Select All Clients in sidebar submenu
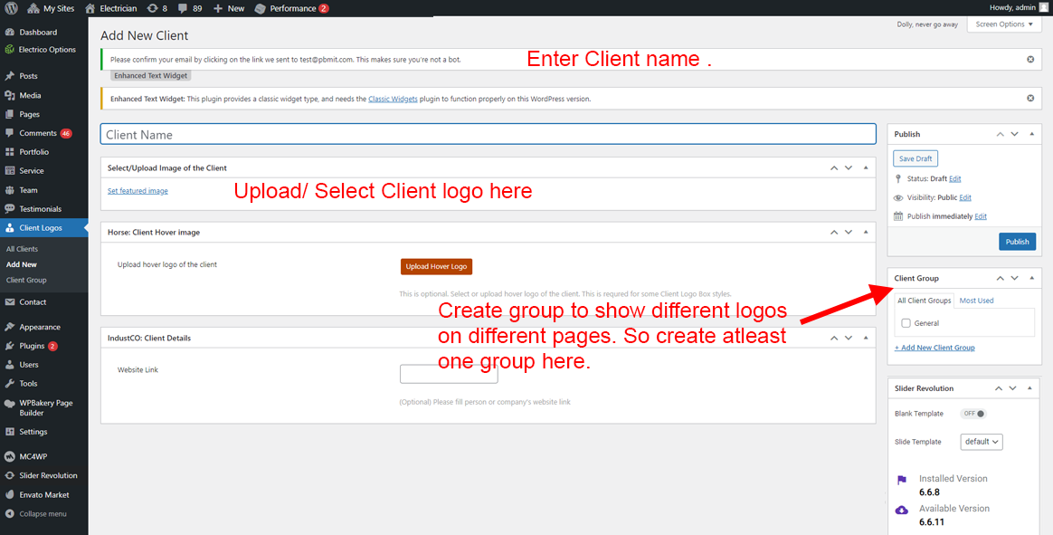Viewport: 1053px width, 535px height. 22,249
